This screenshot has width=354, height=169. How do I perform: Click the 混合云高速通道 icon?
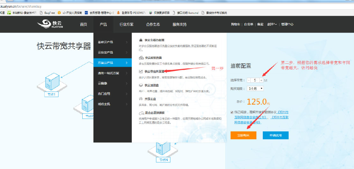point(141,113)
